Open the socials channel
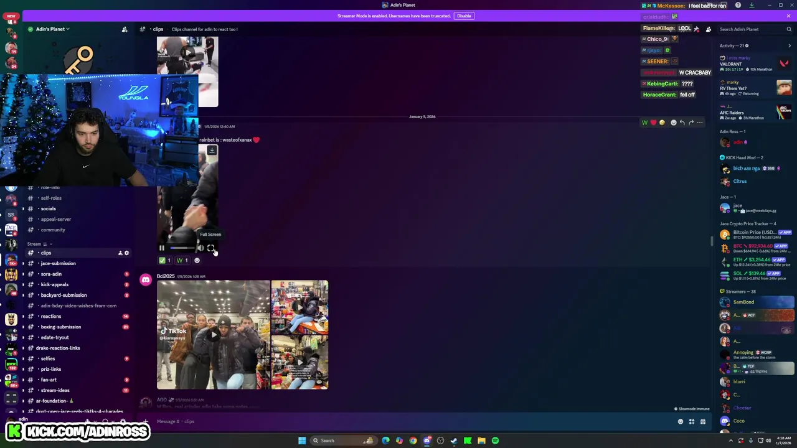The width and height of the screenshot is (797, 448). coord(48,209)
